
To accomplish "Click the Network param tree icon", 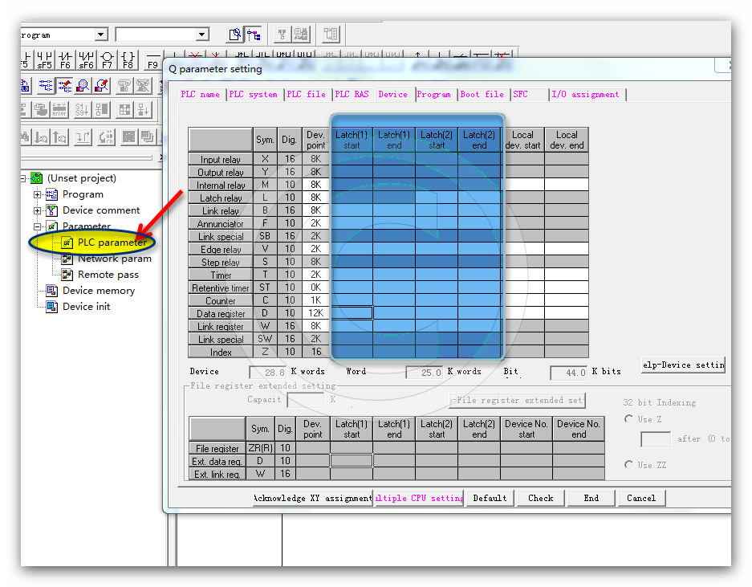I will coord(67,259).
